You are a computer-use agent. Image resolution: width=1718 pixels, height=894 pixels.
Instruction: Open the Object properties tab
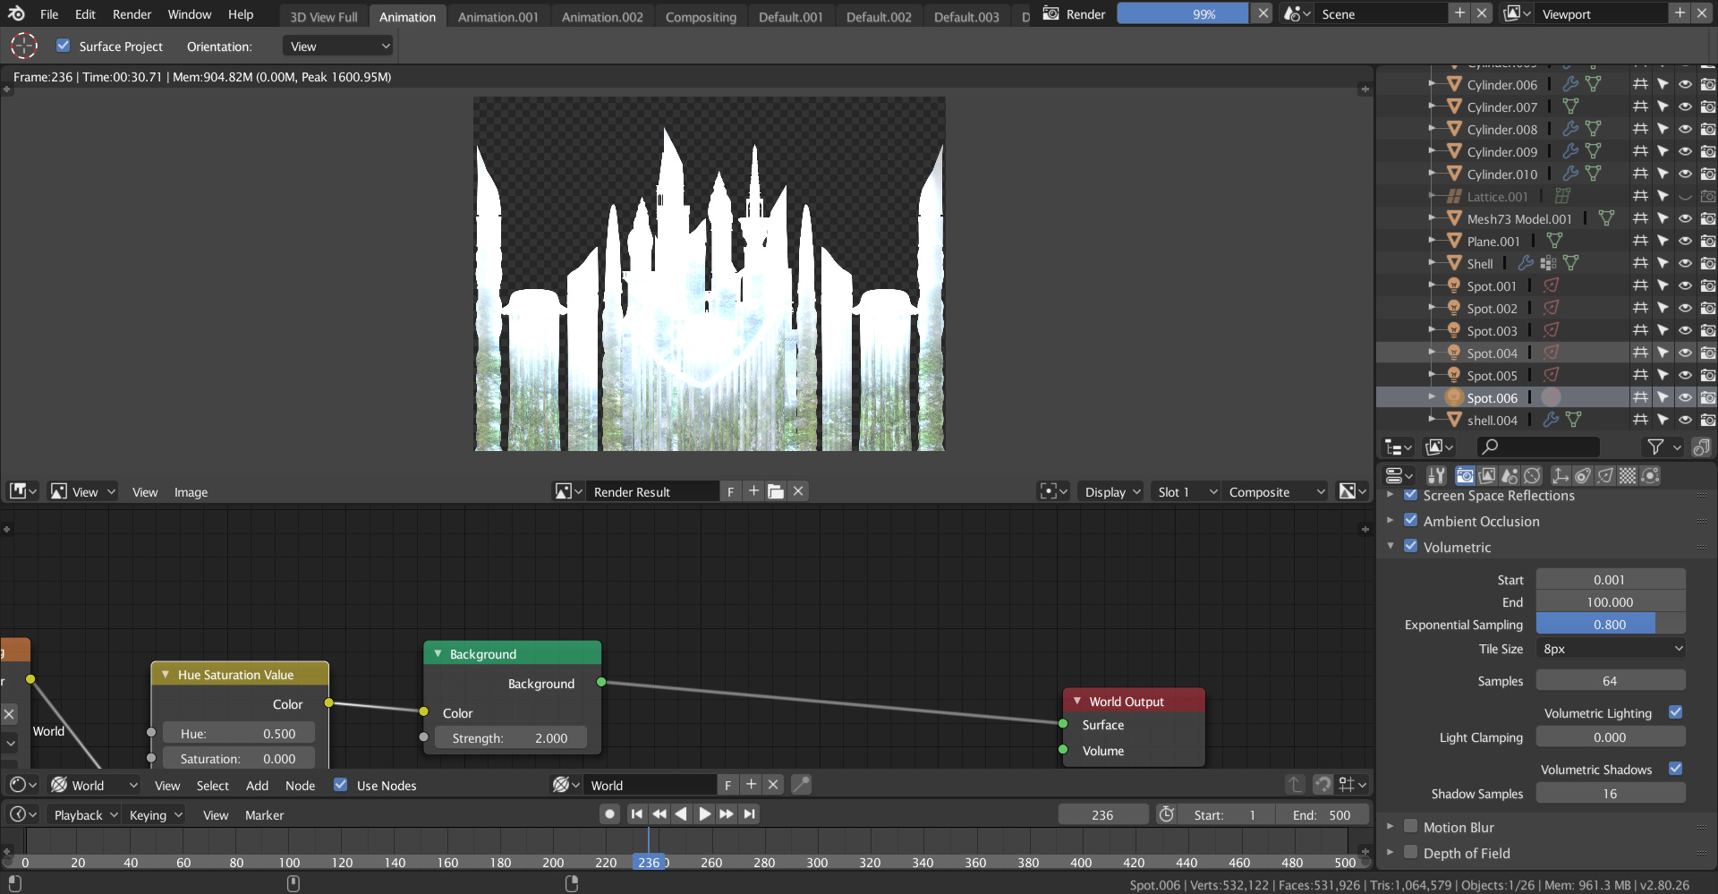[1561, 475]
